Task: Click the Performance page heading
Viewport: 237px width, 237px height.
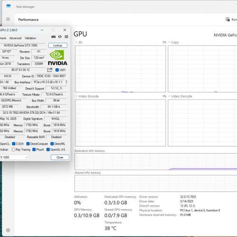Action: [x=28, y=19]
